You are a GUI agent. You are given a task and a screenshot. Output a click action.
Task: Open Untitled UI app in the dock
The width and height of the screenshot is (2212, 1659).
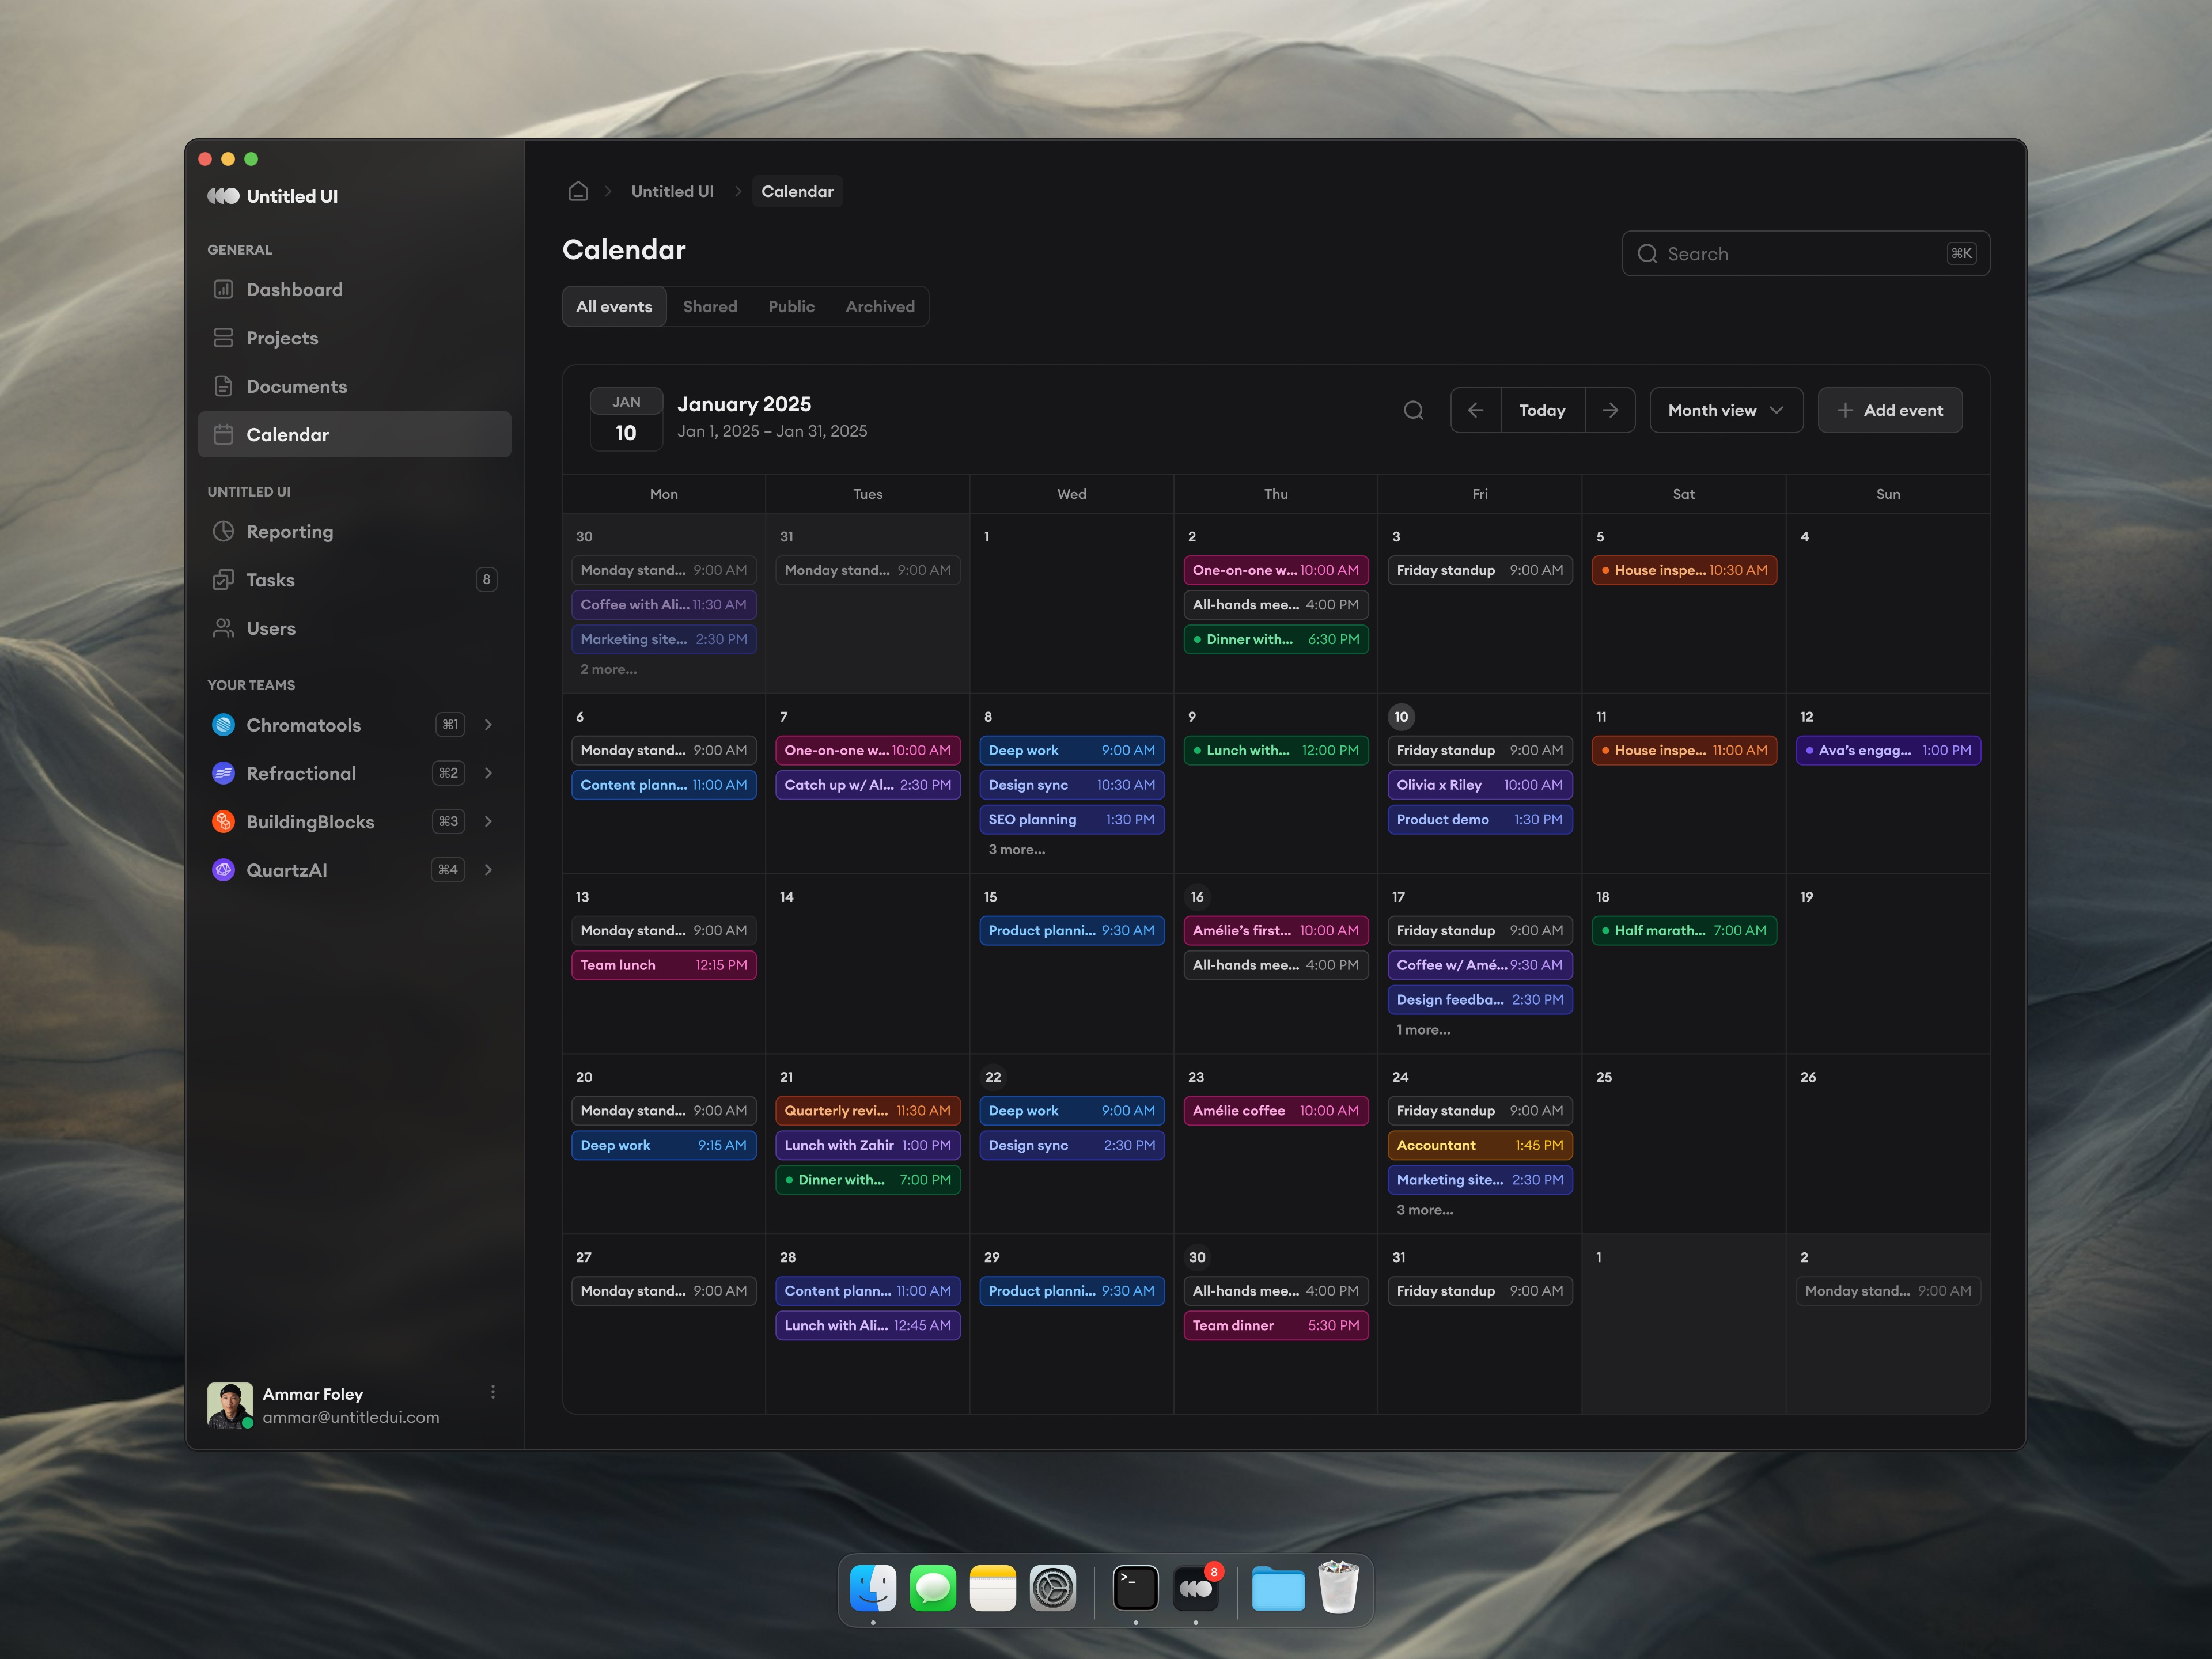pos(1196,1588)
